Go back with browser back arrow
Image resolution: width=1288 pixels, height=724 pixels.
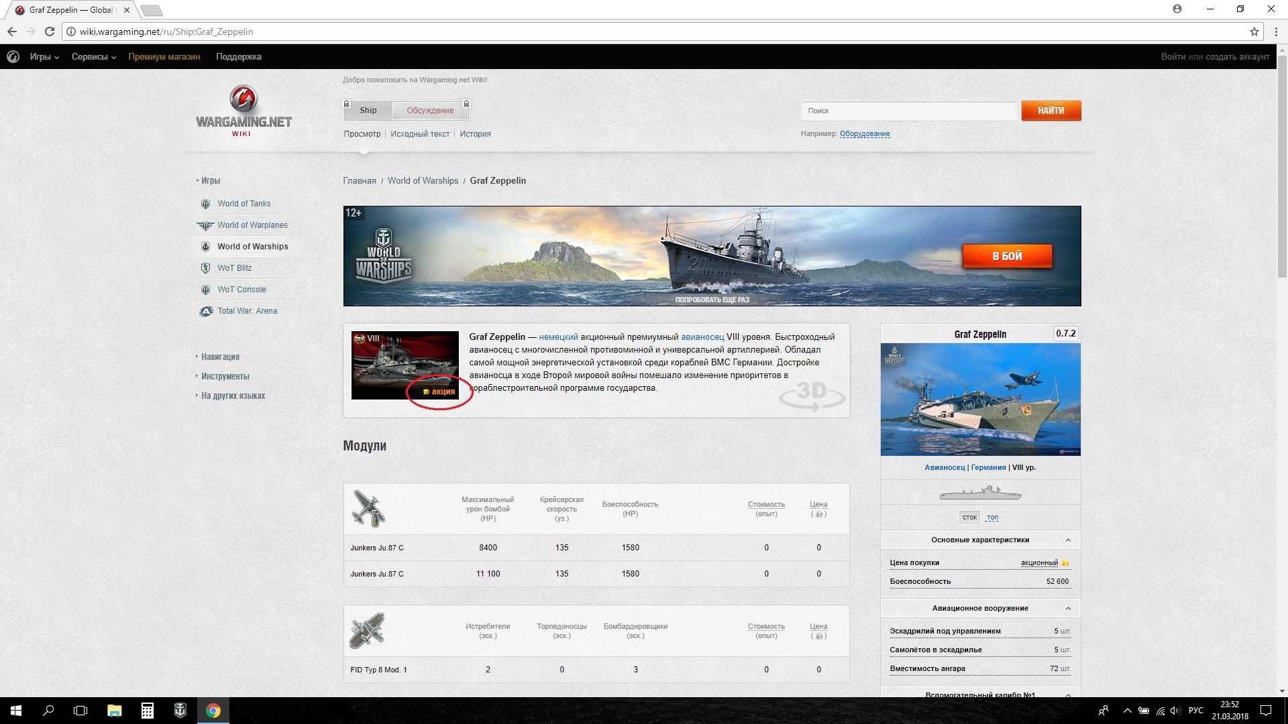point(12,32)
